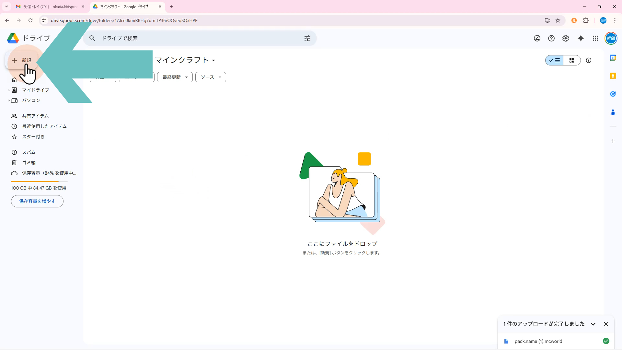Screen dimensions: 622x350
Task: Open Google Tasks in the side panel
Action: point(613,94)
